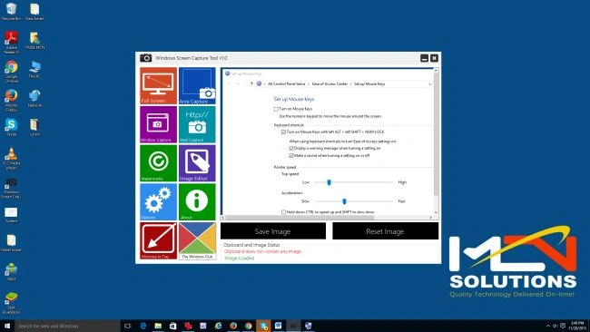This screenshot has width=590, height=332.
Task: Click the preview's scroll up arrow
Action: [436, 71]
